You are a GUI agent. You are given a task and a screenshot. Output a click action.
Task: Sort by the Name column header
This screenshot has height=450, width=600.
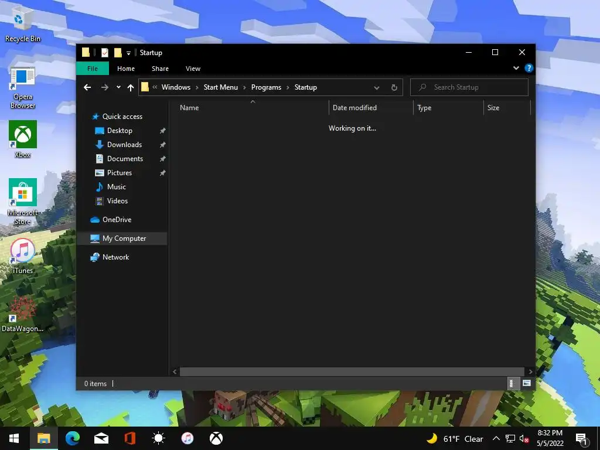252,108
